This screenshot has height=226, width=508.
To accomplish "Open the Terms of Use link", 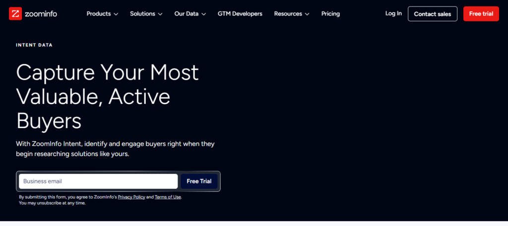I will [168, 197].
